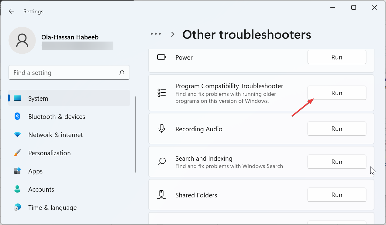Click the Recording Audio microphone icon
Image resolution: width=386 pixels, height=225 pixels.
pos(162,129)
